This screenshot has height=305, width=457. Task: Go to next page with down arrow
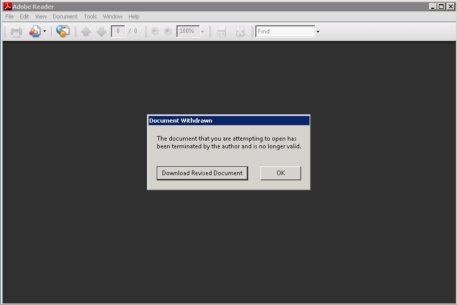click(x=102, y=31)
